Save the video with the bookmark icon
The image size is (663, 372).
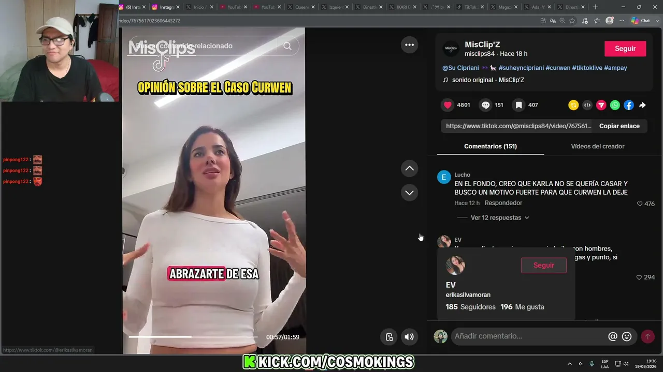518,105
